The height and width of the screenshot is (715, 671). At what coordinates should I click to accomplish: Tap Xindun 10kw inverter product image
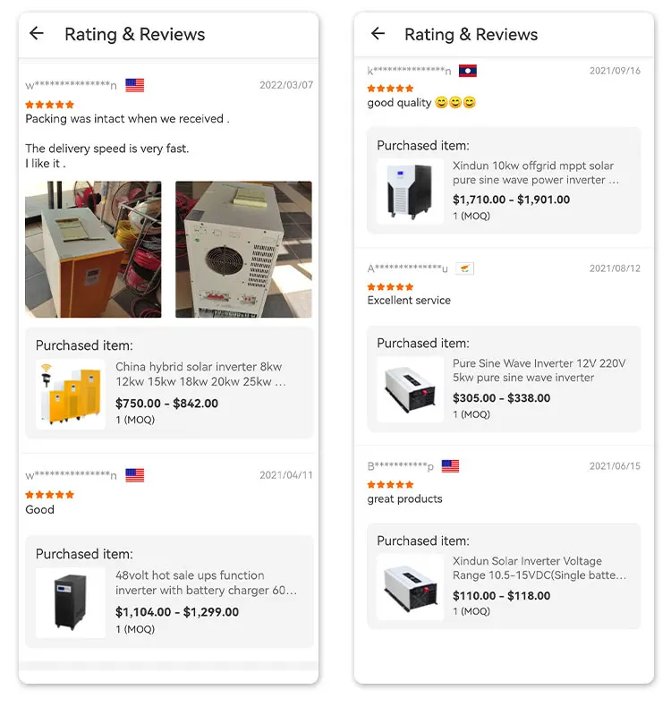pyautogui.click(x=410, y=192)
